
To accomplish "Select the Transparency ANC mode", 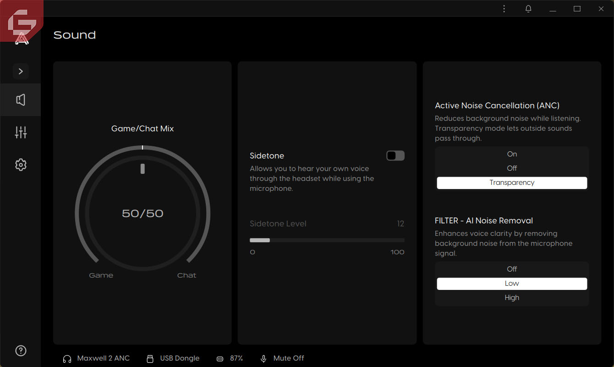I will (512, 183).
